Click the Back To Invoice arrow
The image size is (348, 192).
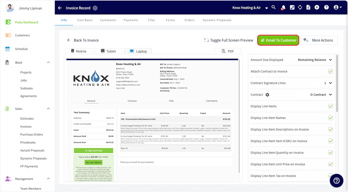[69, 40]
